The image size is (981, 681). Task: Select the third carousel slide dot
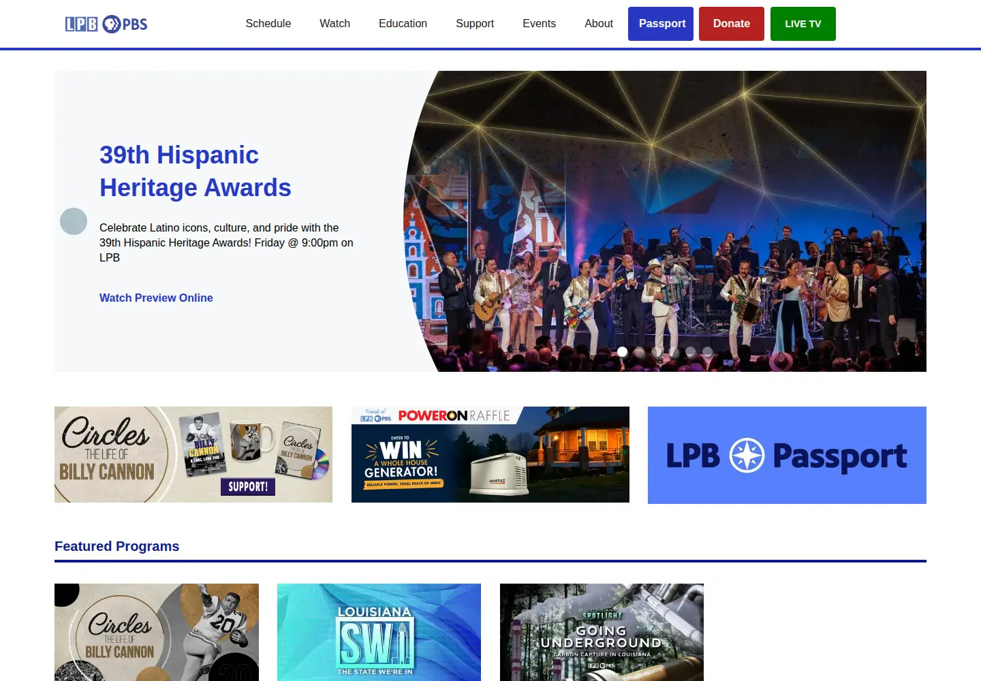coord(656,352)
